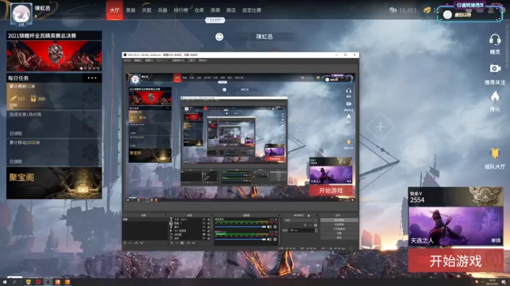Toggle the lock of the last OBS source

209,238
